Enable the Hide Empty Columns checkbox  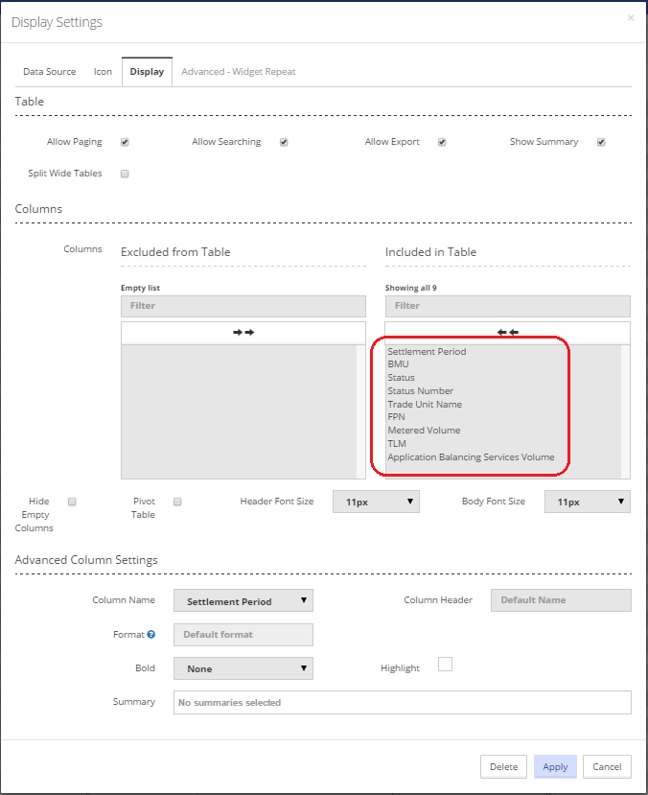pos(72,502)
